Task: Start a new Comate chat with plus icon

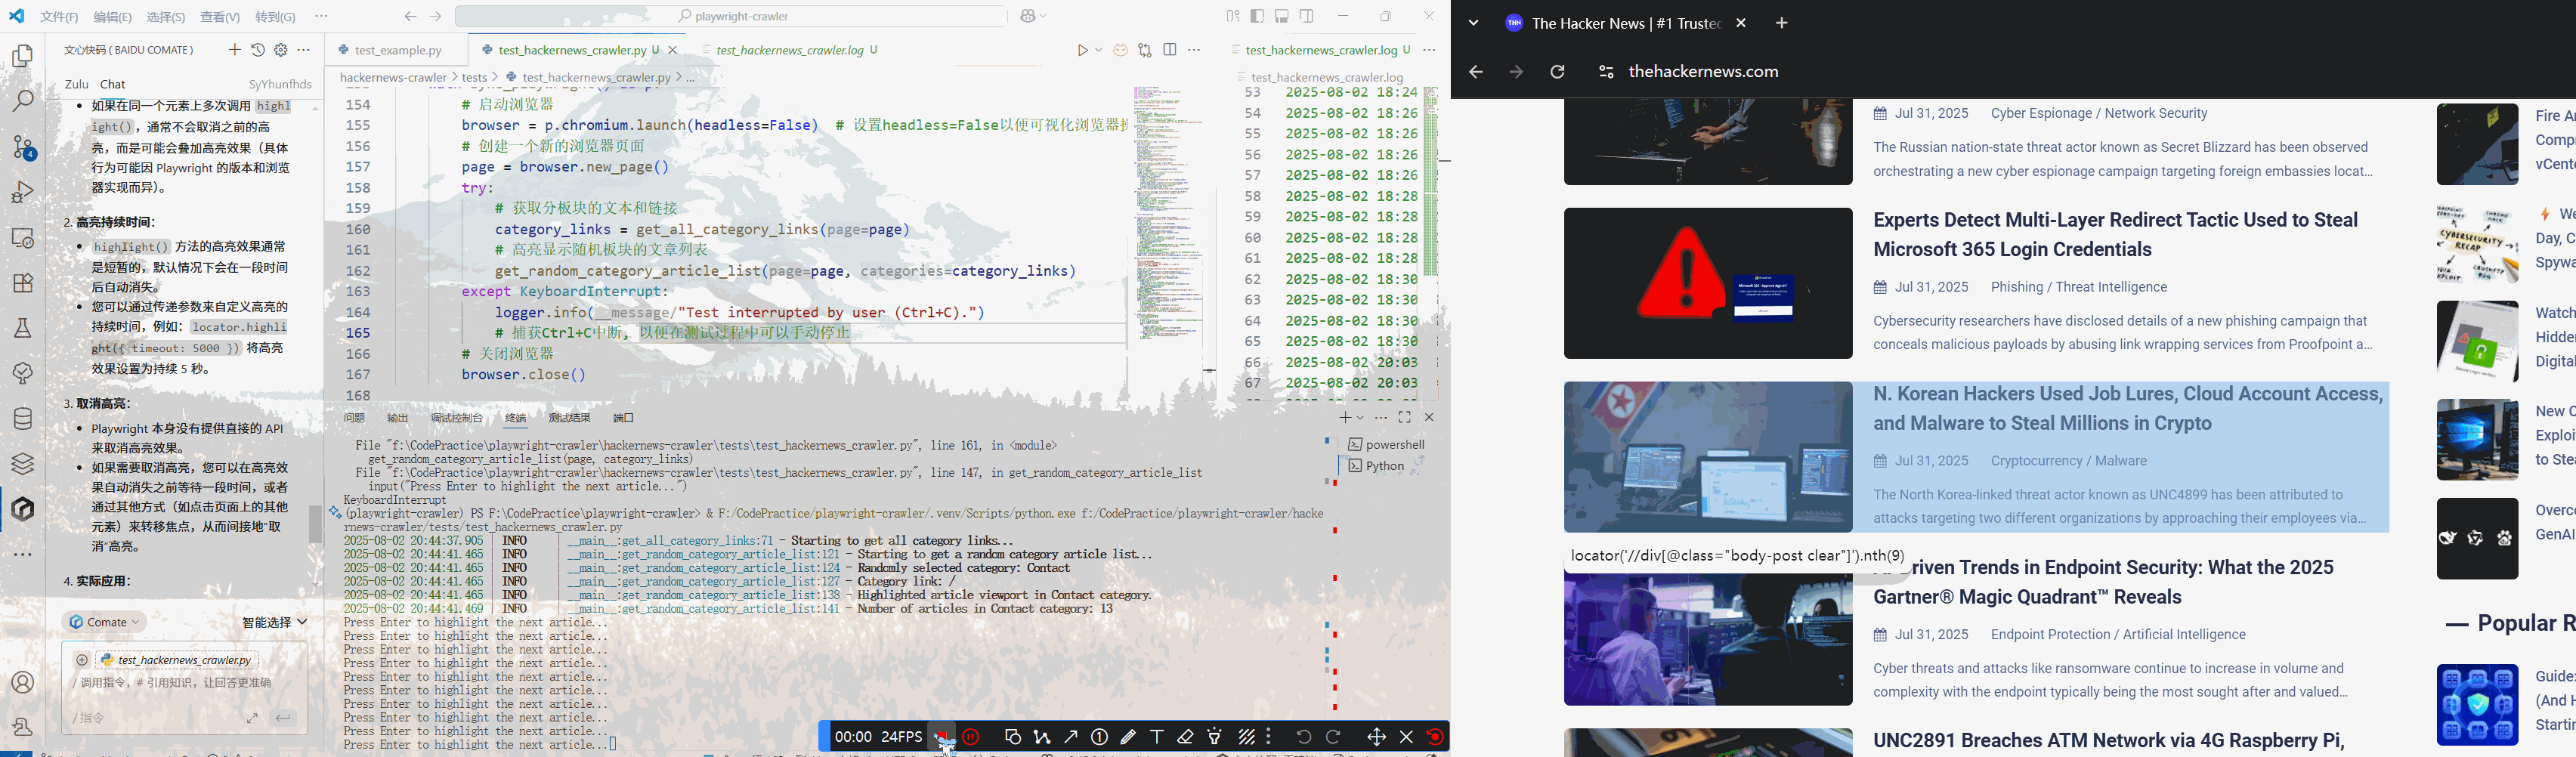Action: [234, 49]
